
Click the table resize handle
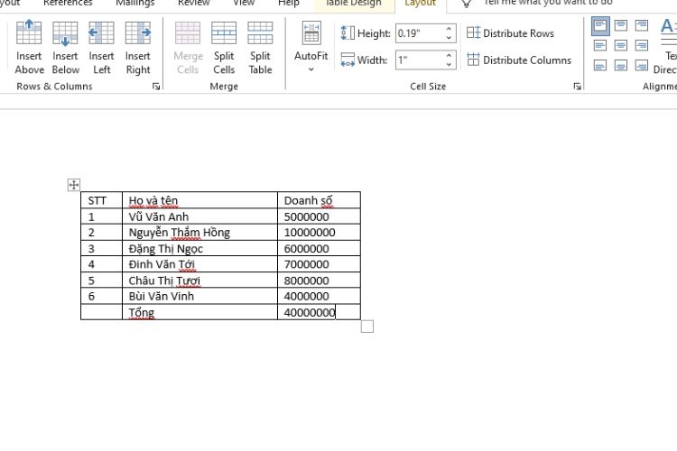point(367,327)
